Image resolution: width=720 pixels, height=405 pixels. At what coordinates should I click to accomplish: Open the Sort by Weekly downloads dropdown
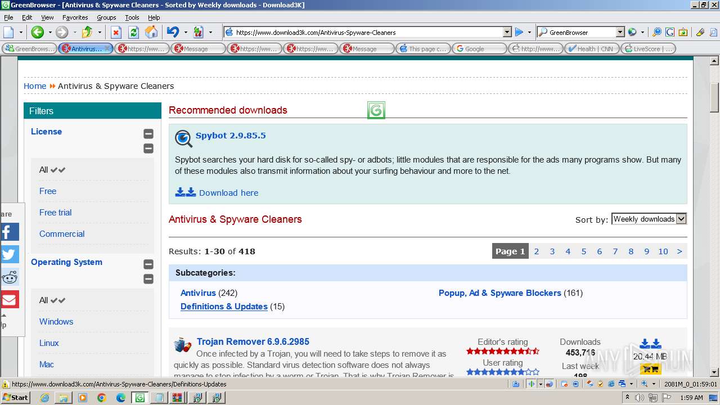649,219
